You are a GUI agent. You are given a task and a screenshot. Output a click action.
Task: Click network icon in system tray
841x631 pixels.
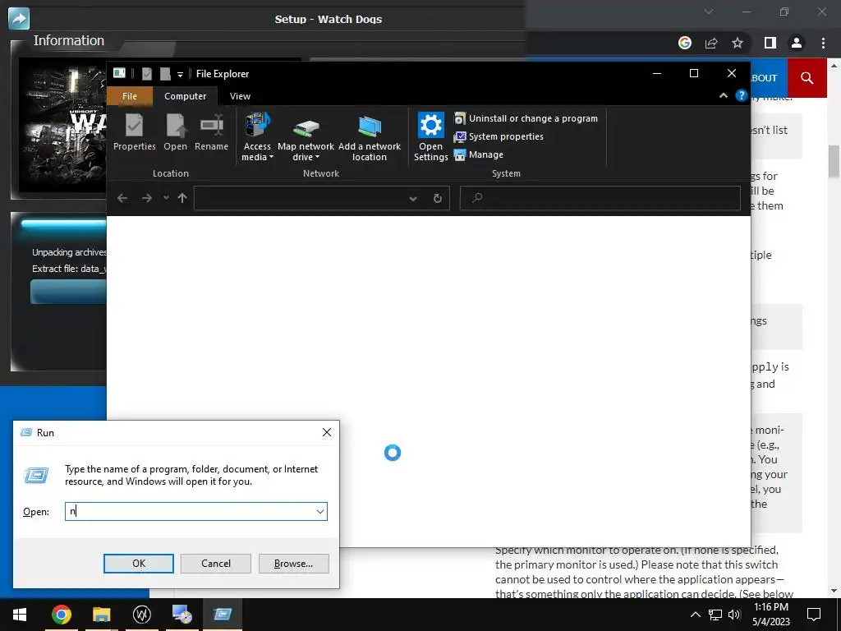pos(715,615)
